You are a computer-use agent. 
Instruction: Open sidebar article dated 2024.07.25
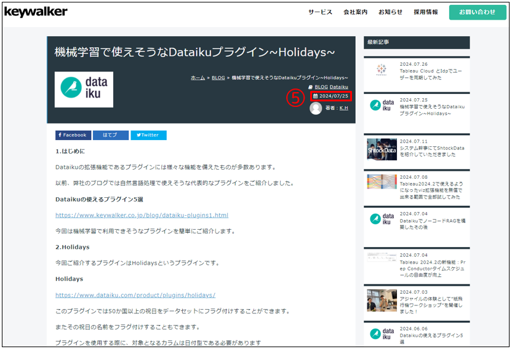432,110
